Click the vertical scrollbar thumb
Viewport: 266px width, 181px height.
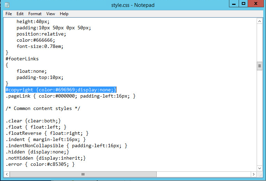[x=259, y=66]
